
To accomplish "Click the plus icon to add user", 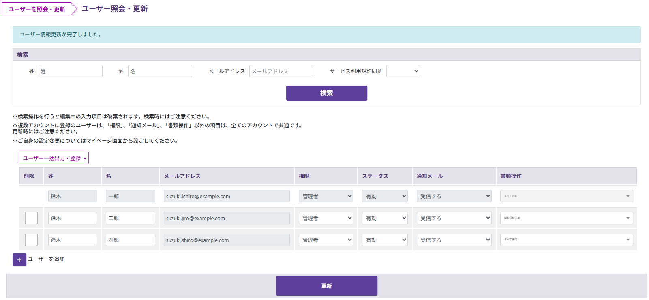I will click(19, 259).
